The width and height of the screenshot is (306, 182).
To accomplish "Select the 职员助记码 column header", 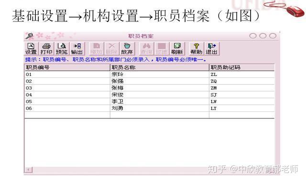I will click(242, 67).
